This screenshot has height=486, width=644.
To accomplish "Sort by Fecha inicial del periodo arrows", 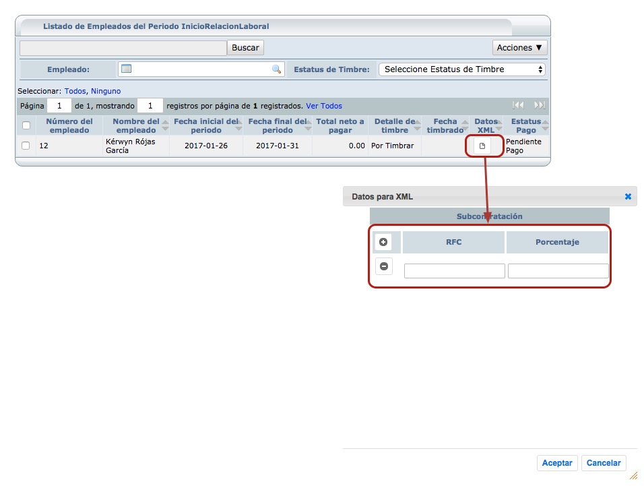I will pyautogui.click(x=238, y=125).
